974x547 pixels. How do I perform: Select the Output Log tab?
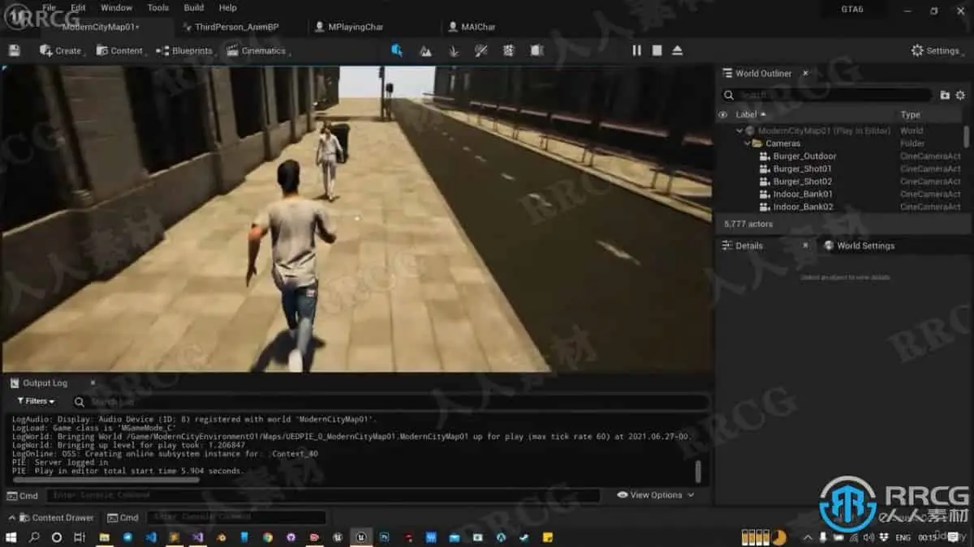(x=45, y=382)
